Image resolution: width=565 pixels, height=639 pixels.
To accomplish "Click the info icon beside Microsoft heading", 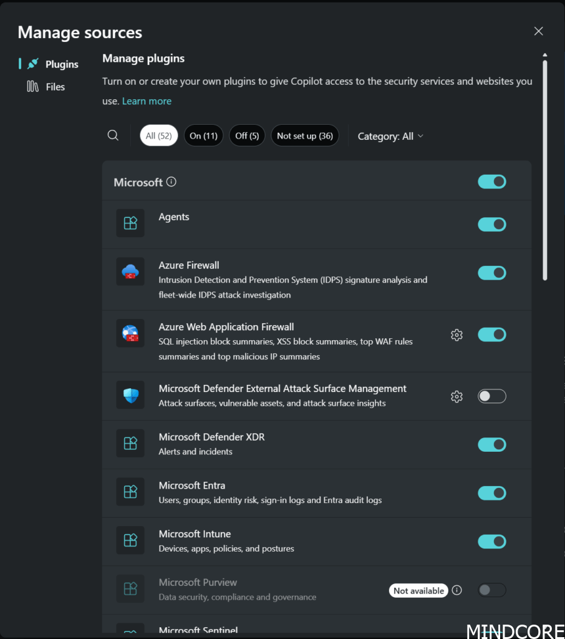I will (171, 182).
